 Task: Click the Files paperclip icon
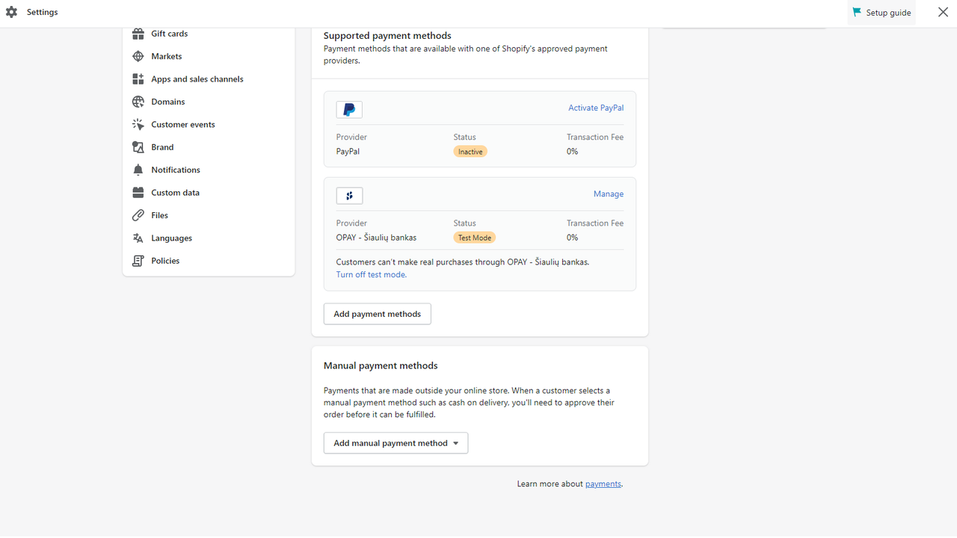[x=138, y=215]
